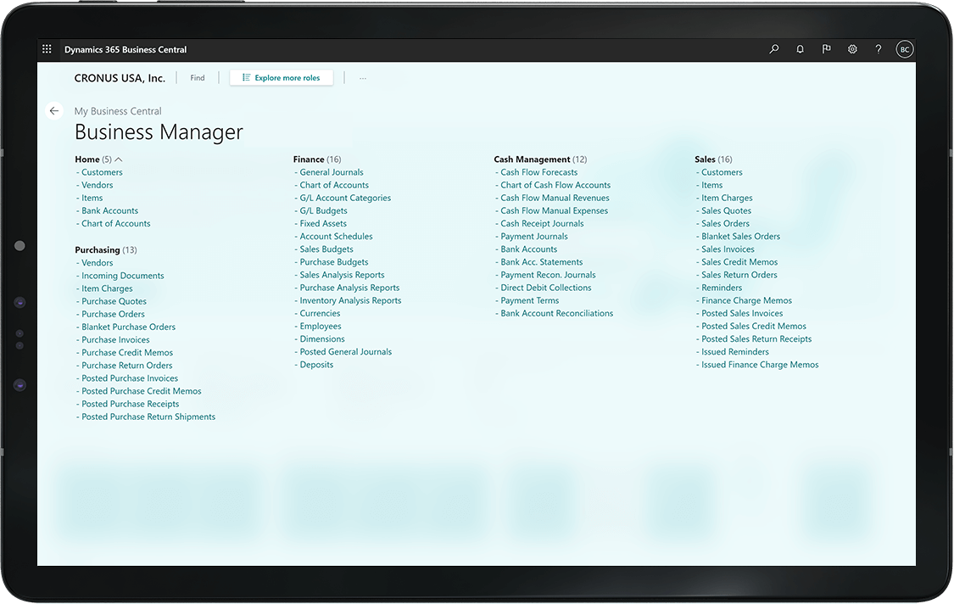Open the help question mark

point(879,50)
